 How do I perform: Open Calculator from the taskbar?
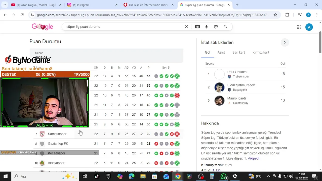tap(212, 176)
